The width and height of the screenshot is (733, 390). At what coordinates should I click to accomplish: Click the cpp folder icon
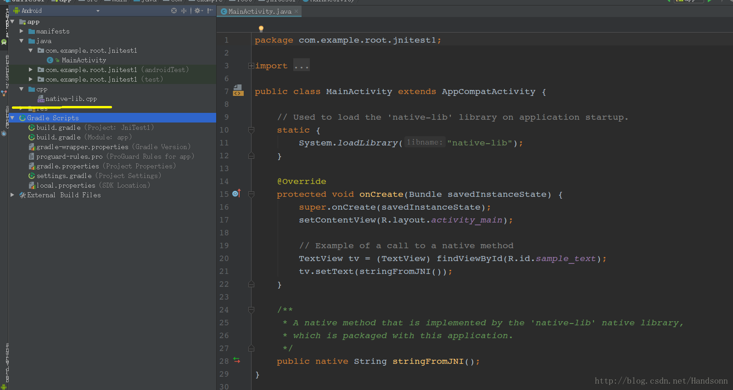(32, 89)
